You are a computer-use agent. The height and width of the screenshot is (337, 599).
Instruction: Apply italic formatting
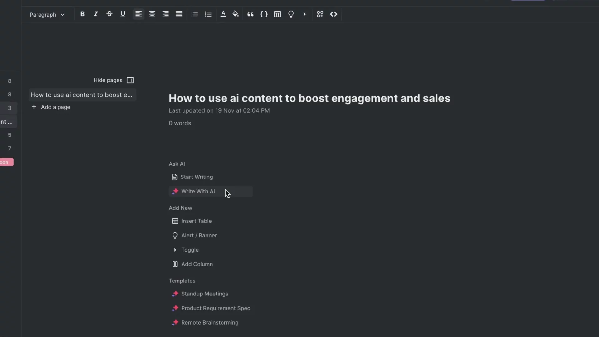[x=96, y=14]
